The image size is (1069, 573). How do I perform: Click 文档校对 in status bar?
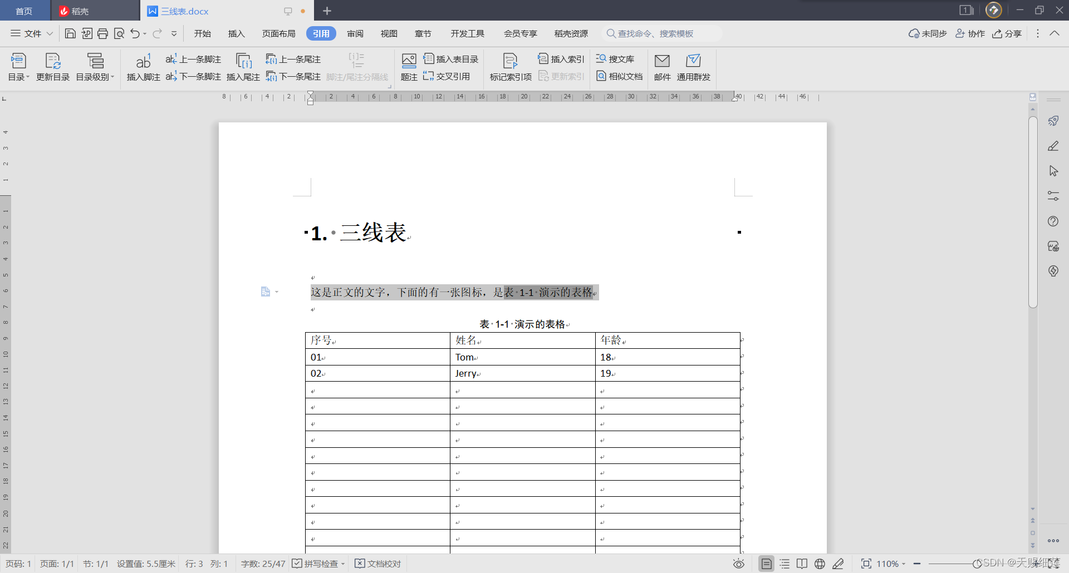coord(378,564)
